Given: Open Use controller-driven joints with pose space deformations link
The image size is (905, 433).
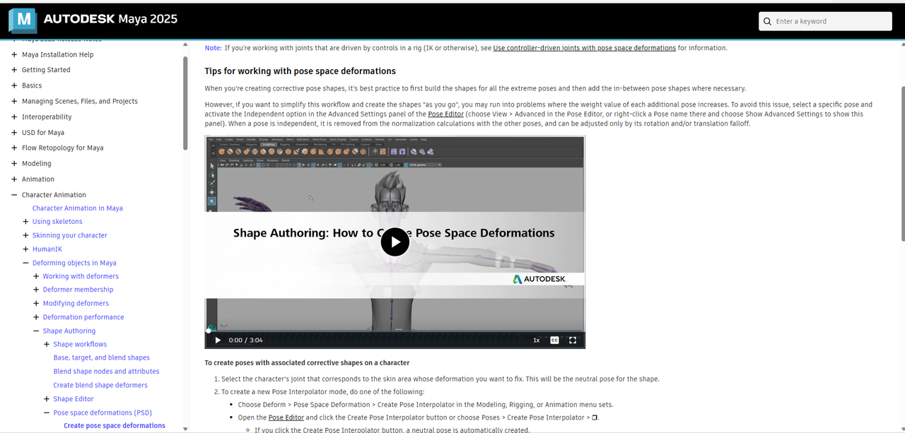Looking at the screenshot, I should click(585, 48).
